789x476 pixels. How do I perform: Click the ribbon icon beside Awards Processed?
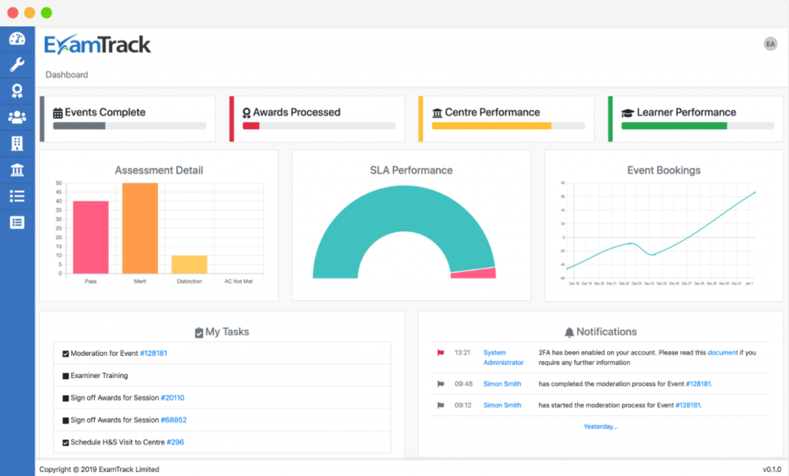click(247, 112)
